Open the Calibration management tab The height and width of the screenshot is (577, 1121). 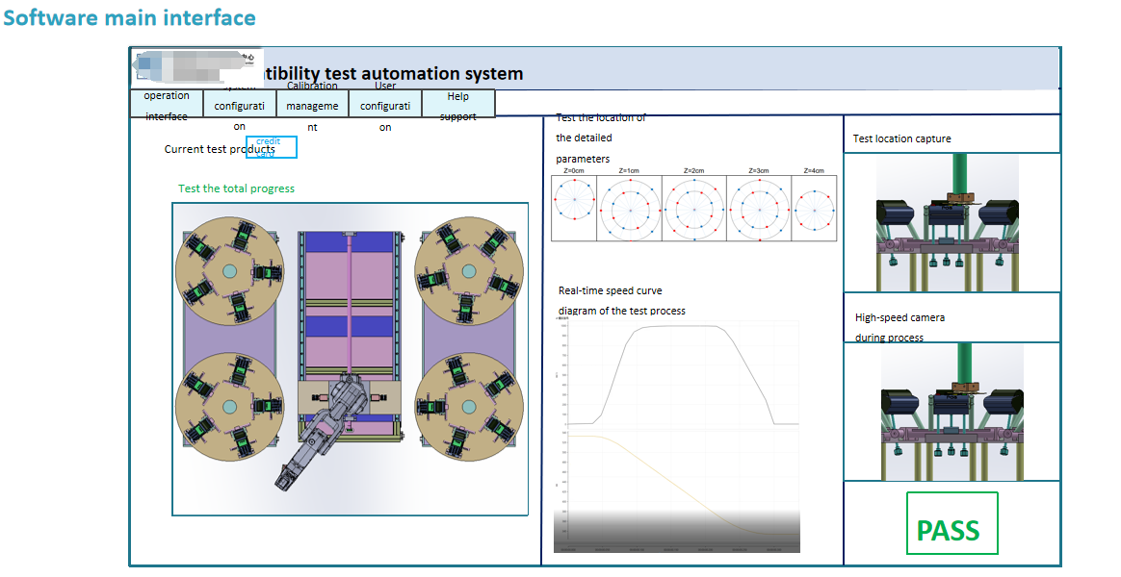tap(312, 104)
